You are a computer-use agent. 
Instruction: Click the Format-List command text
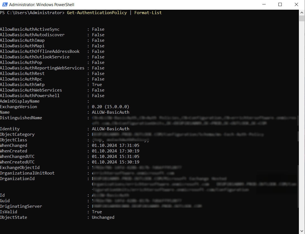148,13
